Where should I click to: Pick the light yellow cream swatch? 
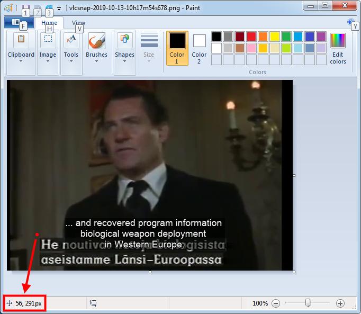275,48
